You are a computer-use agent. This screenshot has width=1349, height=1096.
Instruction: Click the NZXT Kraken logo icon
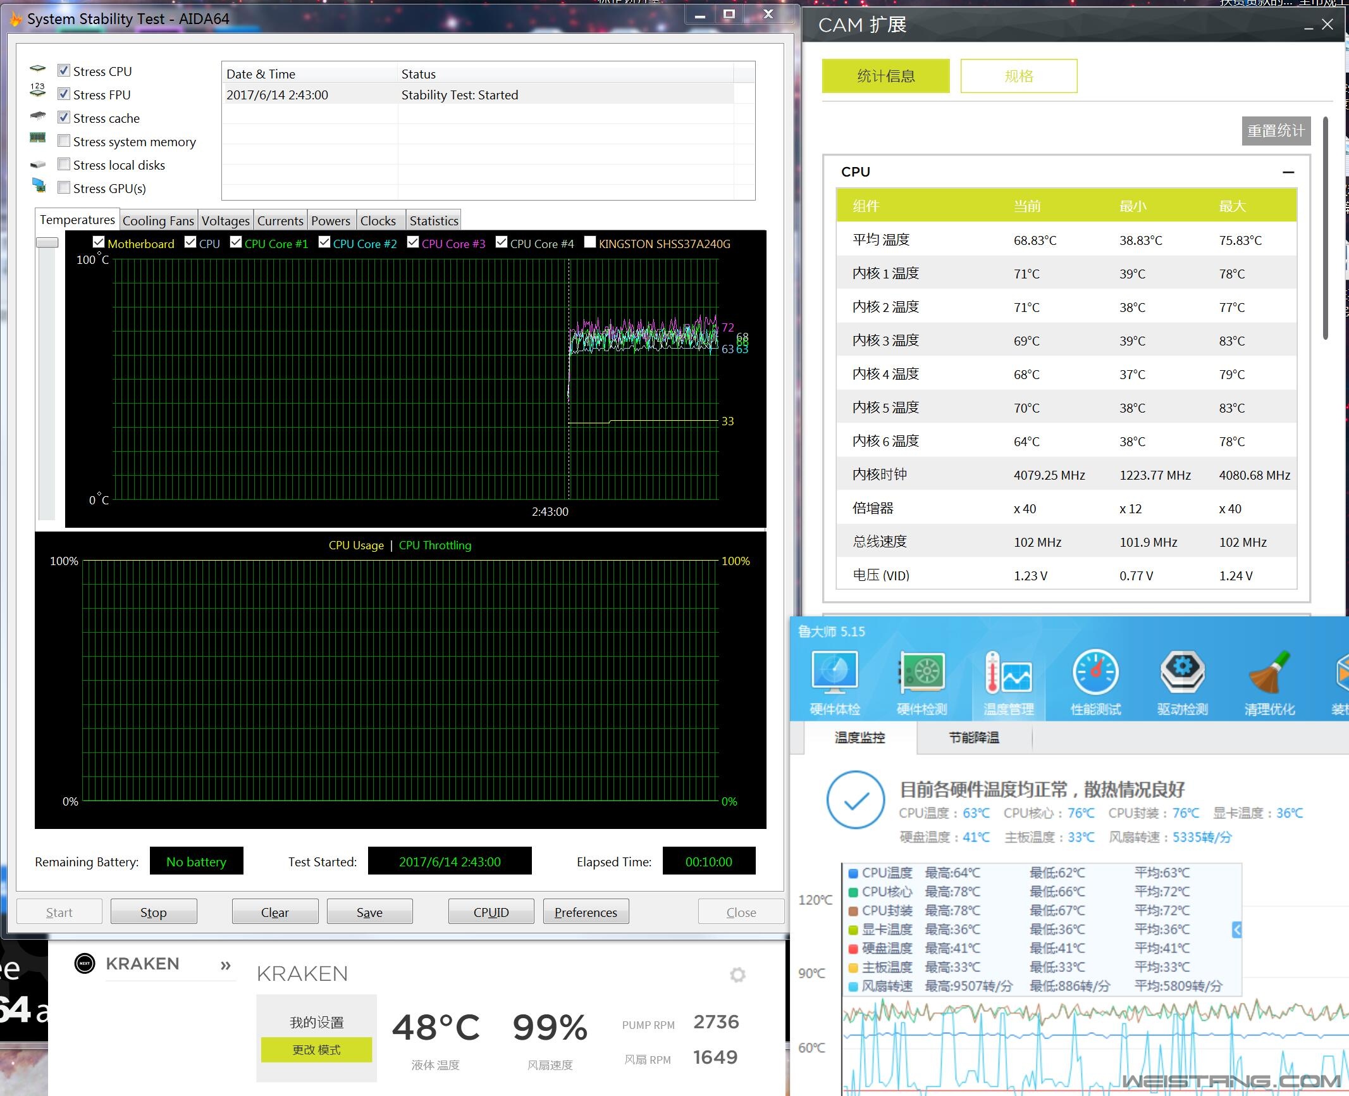click(x=84, y=964)
